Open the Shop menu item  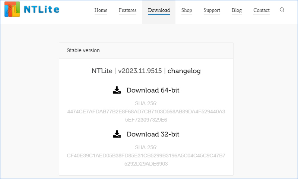(187, 10)
